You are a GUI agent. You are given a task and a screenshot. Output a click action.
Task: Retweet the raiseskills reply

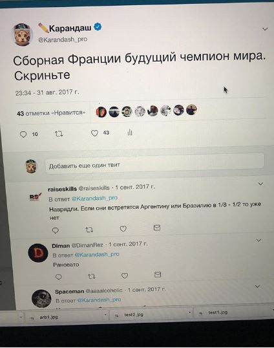pyautogui.click(x=89, y=230)
